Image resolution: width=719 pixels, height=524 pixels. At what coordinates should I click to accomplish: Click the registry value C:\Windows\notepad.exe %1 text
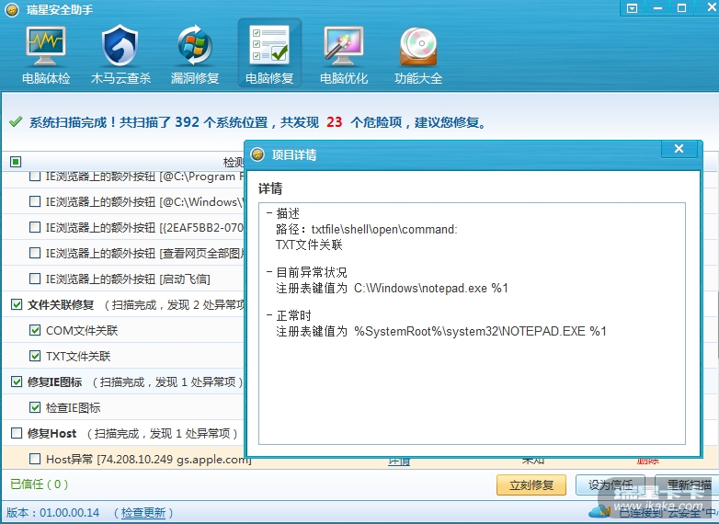[431, 289]
